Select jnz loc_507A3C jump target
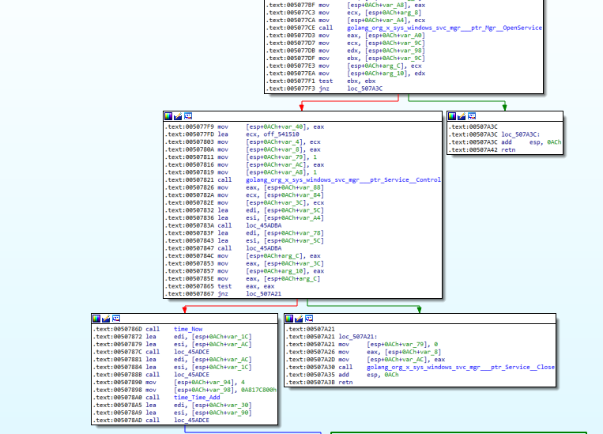 tap(364, 89)
